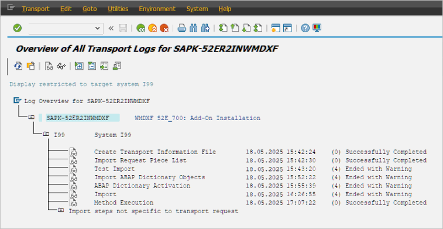This screenshot has width=443, height=229.
Task: Go to Last Page icon
Action: (x=258, y=28)
